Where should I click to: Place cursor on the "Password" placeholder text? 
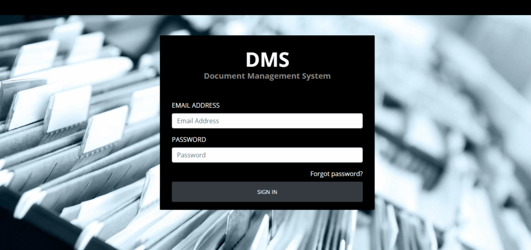pyautogui.click(x=191, y=155)
